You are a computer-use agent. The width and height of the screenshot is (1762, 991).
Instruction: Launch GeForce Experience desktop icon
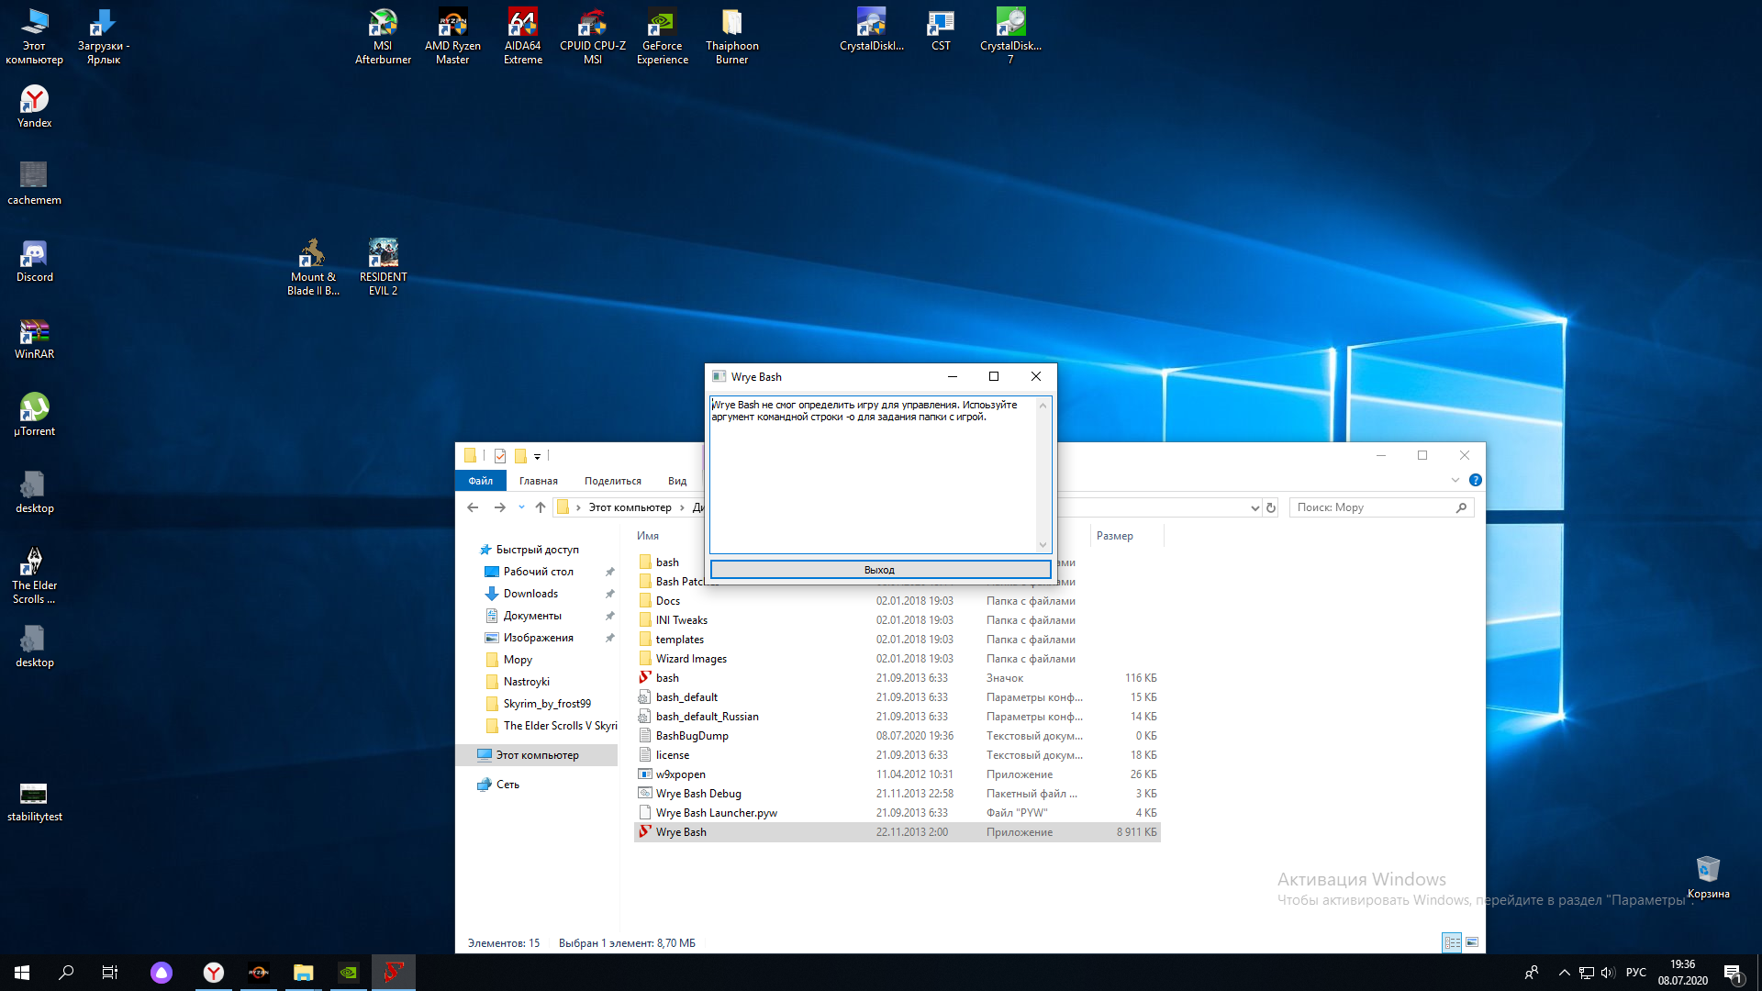tap(662, 25)
